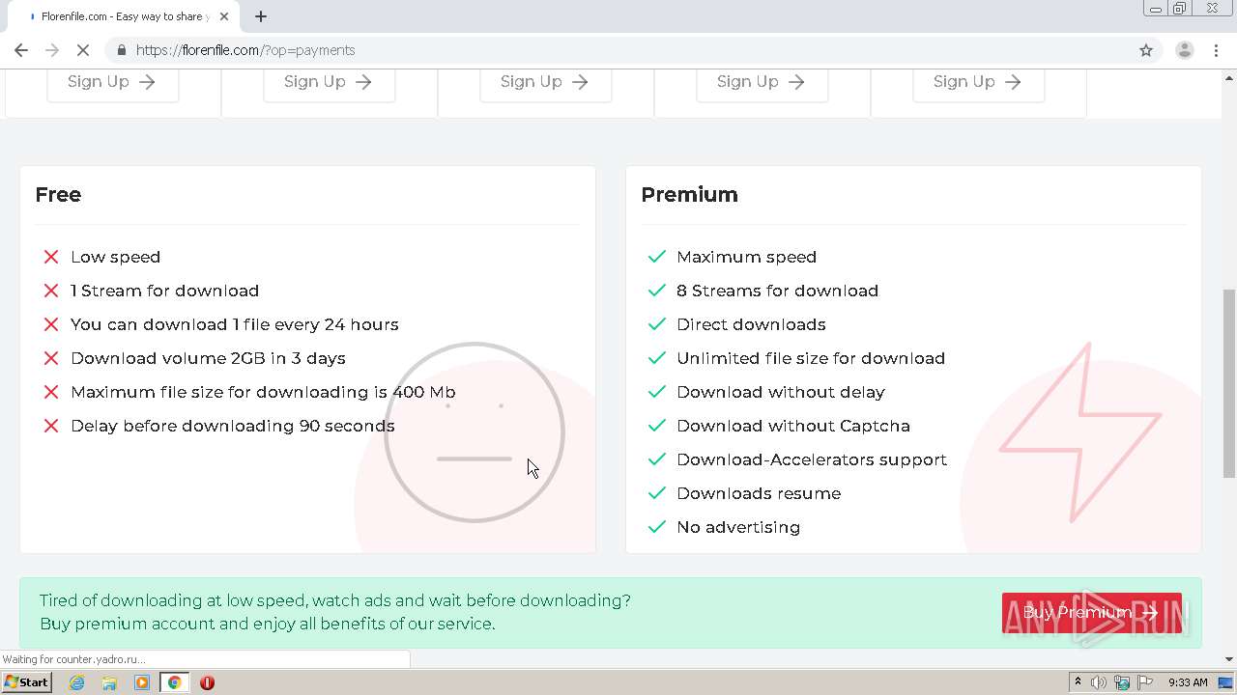Click the third Sign Up button
The width and height of the screenshot is (1237, 695).
click(545, 82)
